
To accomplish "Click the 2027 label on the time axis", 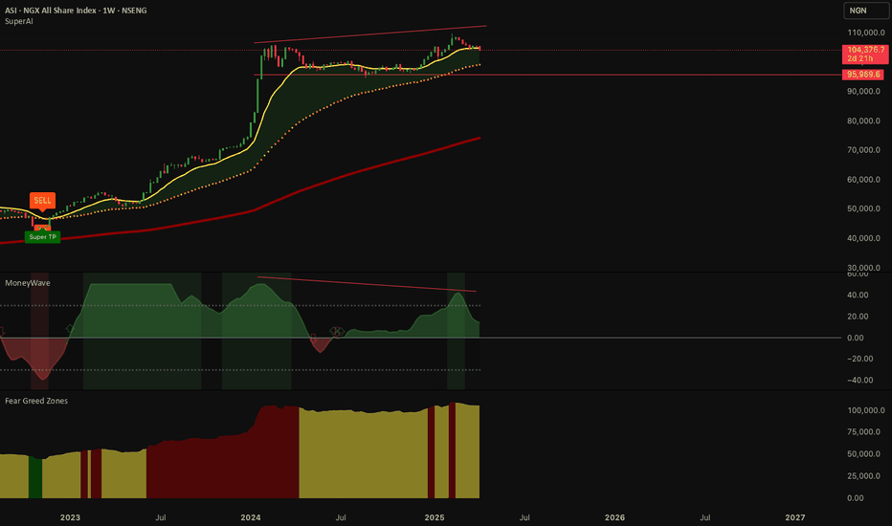I will [x=794, y=517].
